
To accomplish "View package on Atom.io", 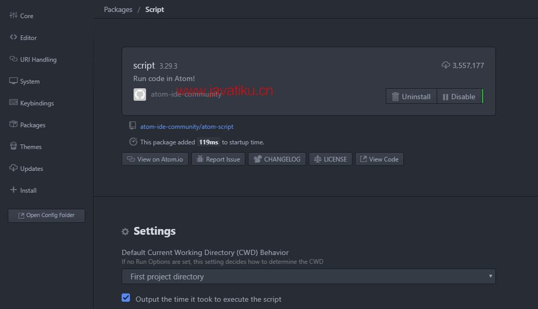I will pyautogui.click(x=155, y=159).
